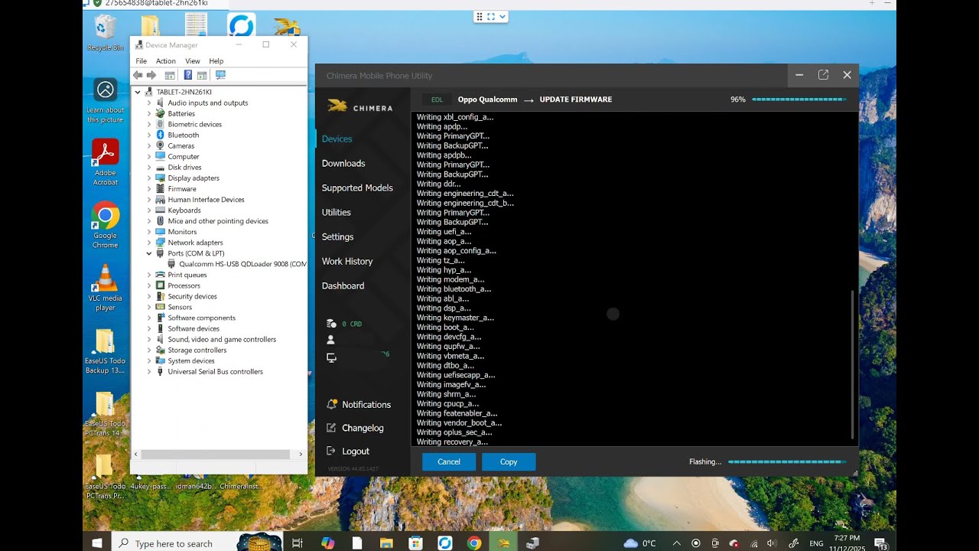Viewport: 979px width, 551px height.
Task: Click Back arrow in Device Manager toolbar
Action: [x=138, y=75]
